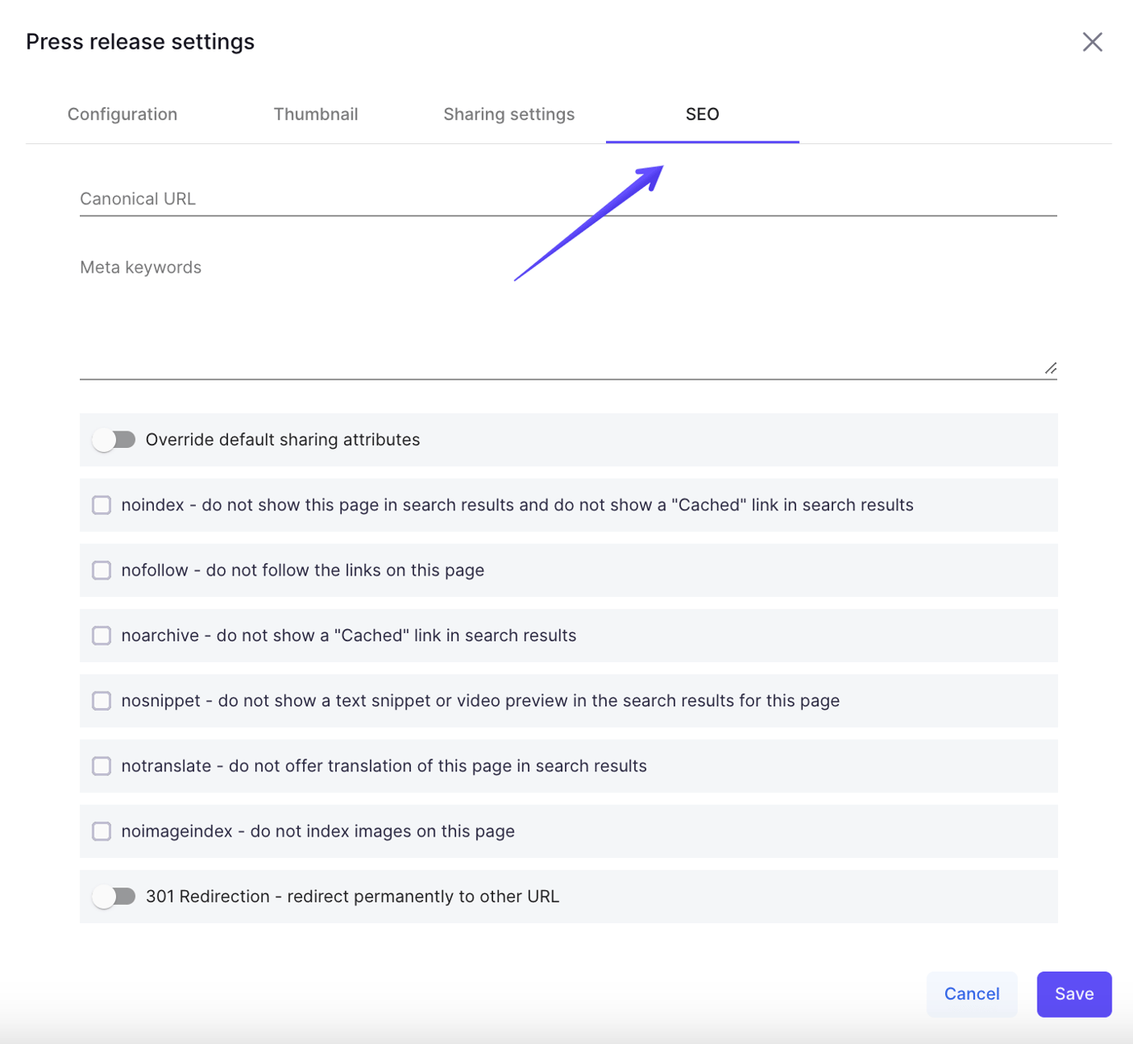
Task: Check noarchive to hide Cached link
Action: click(x=100, y=635)
